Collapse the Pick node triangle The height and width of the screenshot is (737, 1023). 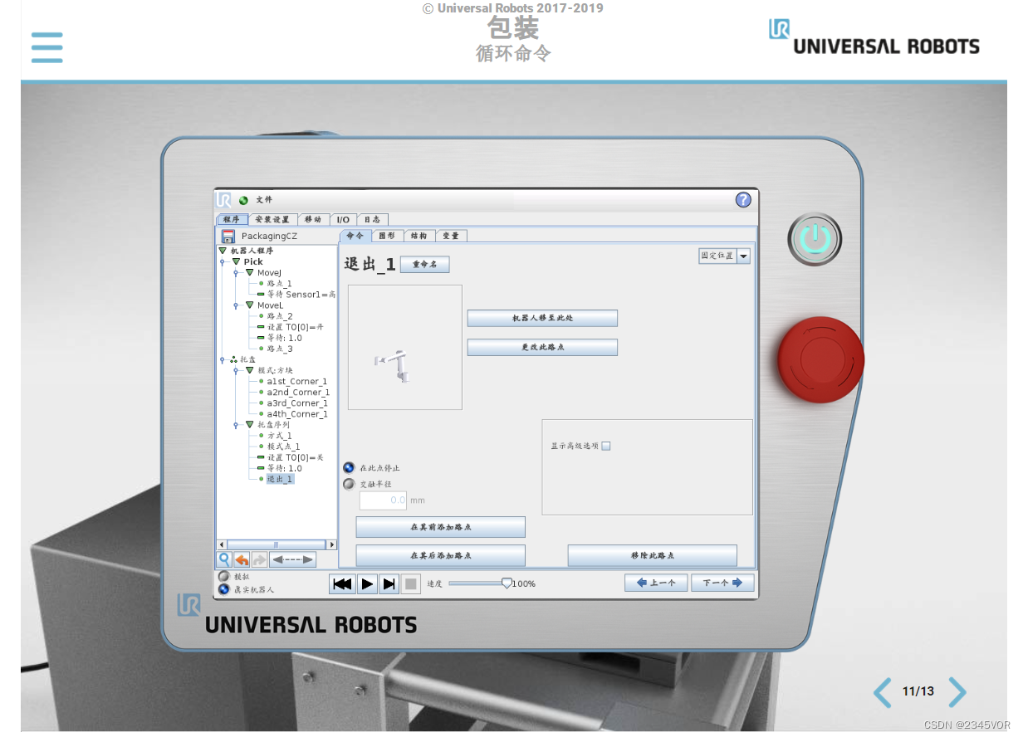coord(236,261)
